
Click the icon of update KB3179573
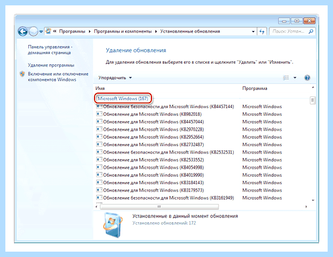pyautogui.click(x=99, y=190)
